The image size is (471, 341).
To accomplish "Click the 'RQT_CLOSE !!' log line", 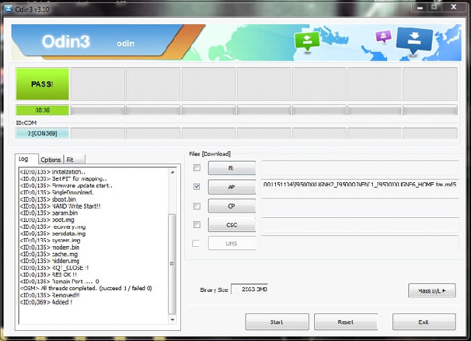I will coord(55,268).
